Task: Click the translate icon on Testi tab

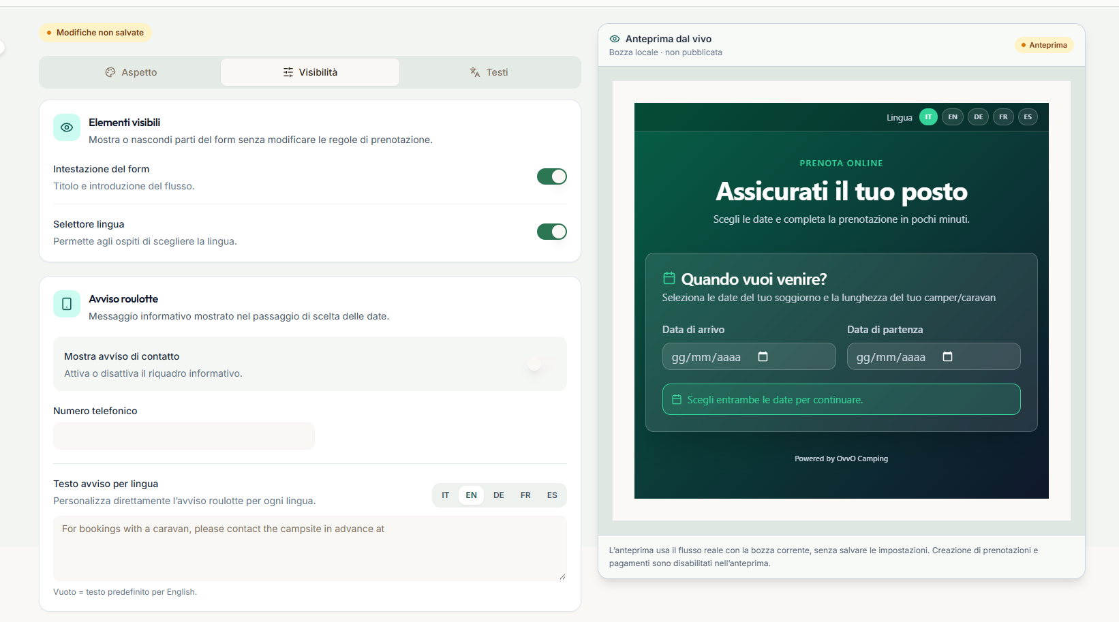Action: coord(475,72)
